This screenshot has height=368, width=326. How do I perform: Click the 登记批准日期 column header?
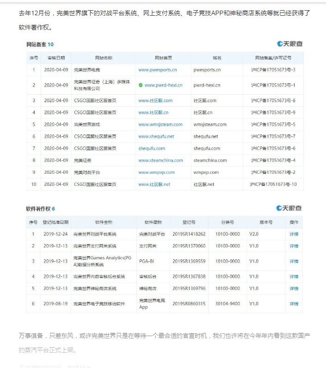(55, 222)
